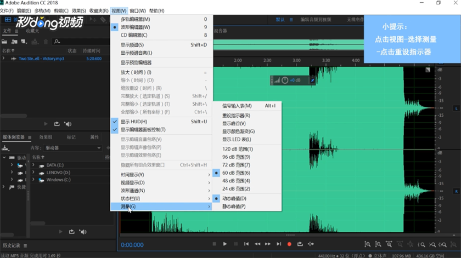Click Files panel preview play icon
461x258 pixels.
[46, 124]
